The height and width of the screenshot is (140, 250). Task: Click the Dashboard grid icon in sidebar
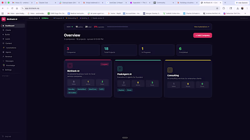(3, 26)
